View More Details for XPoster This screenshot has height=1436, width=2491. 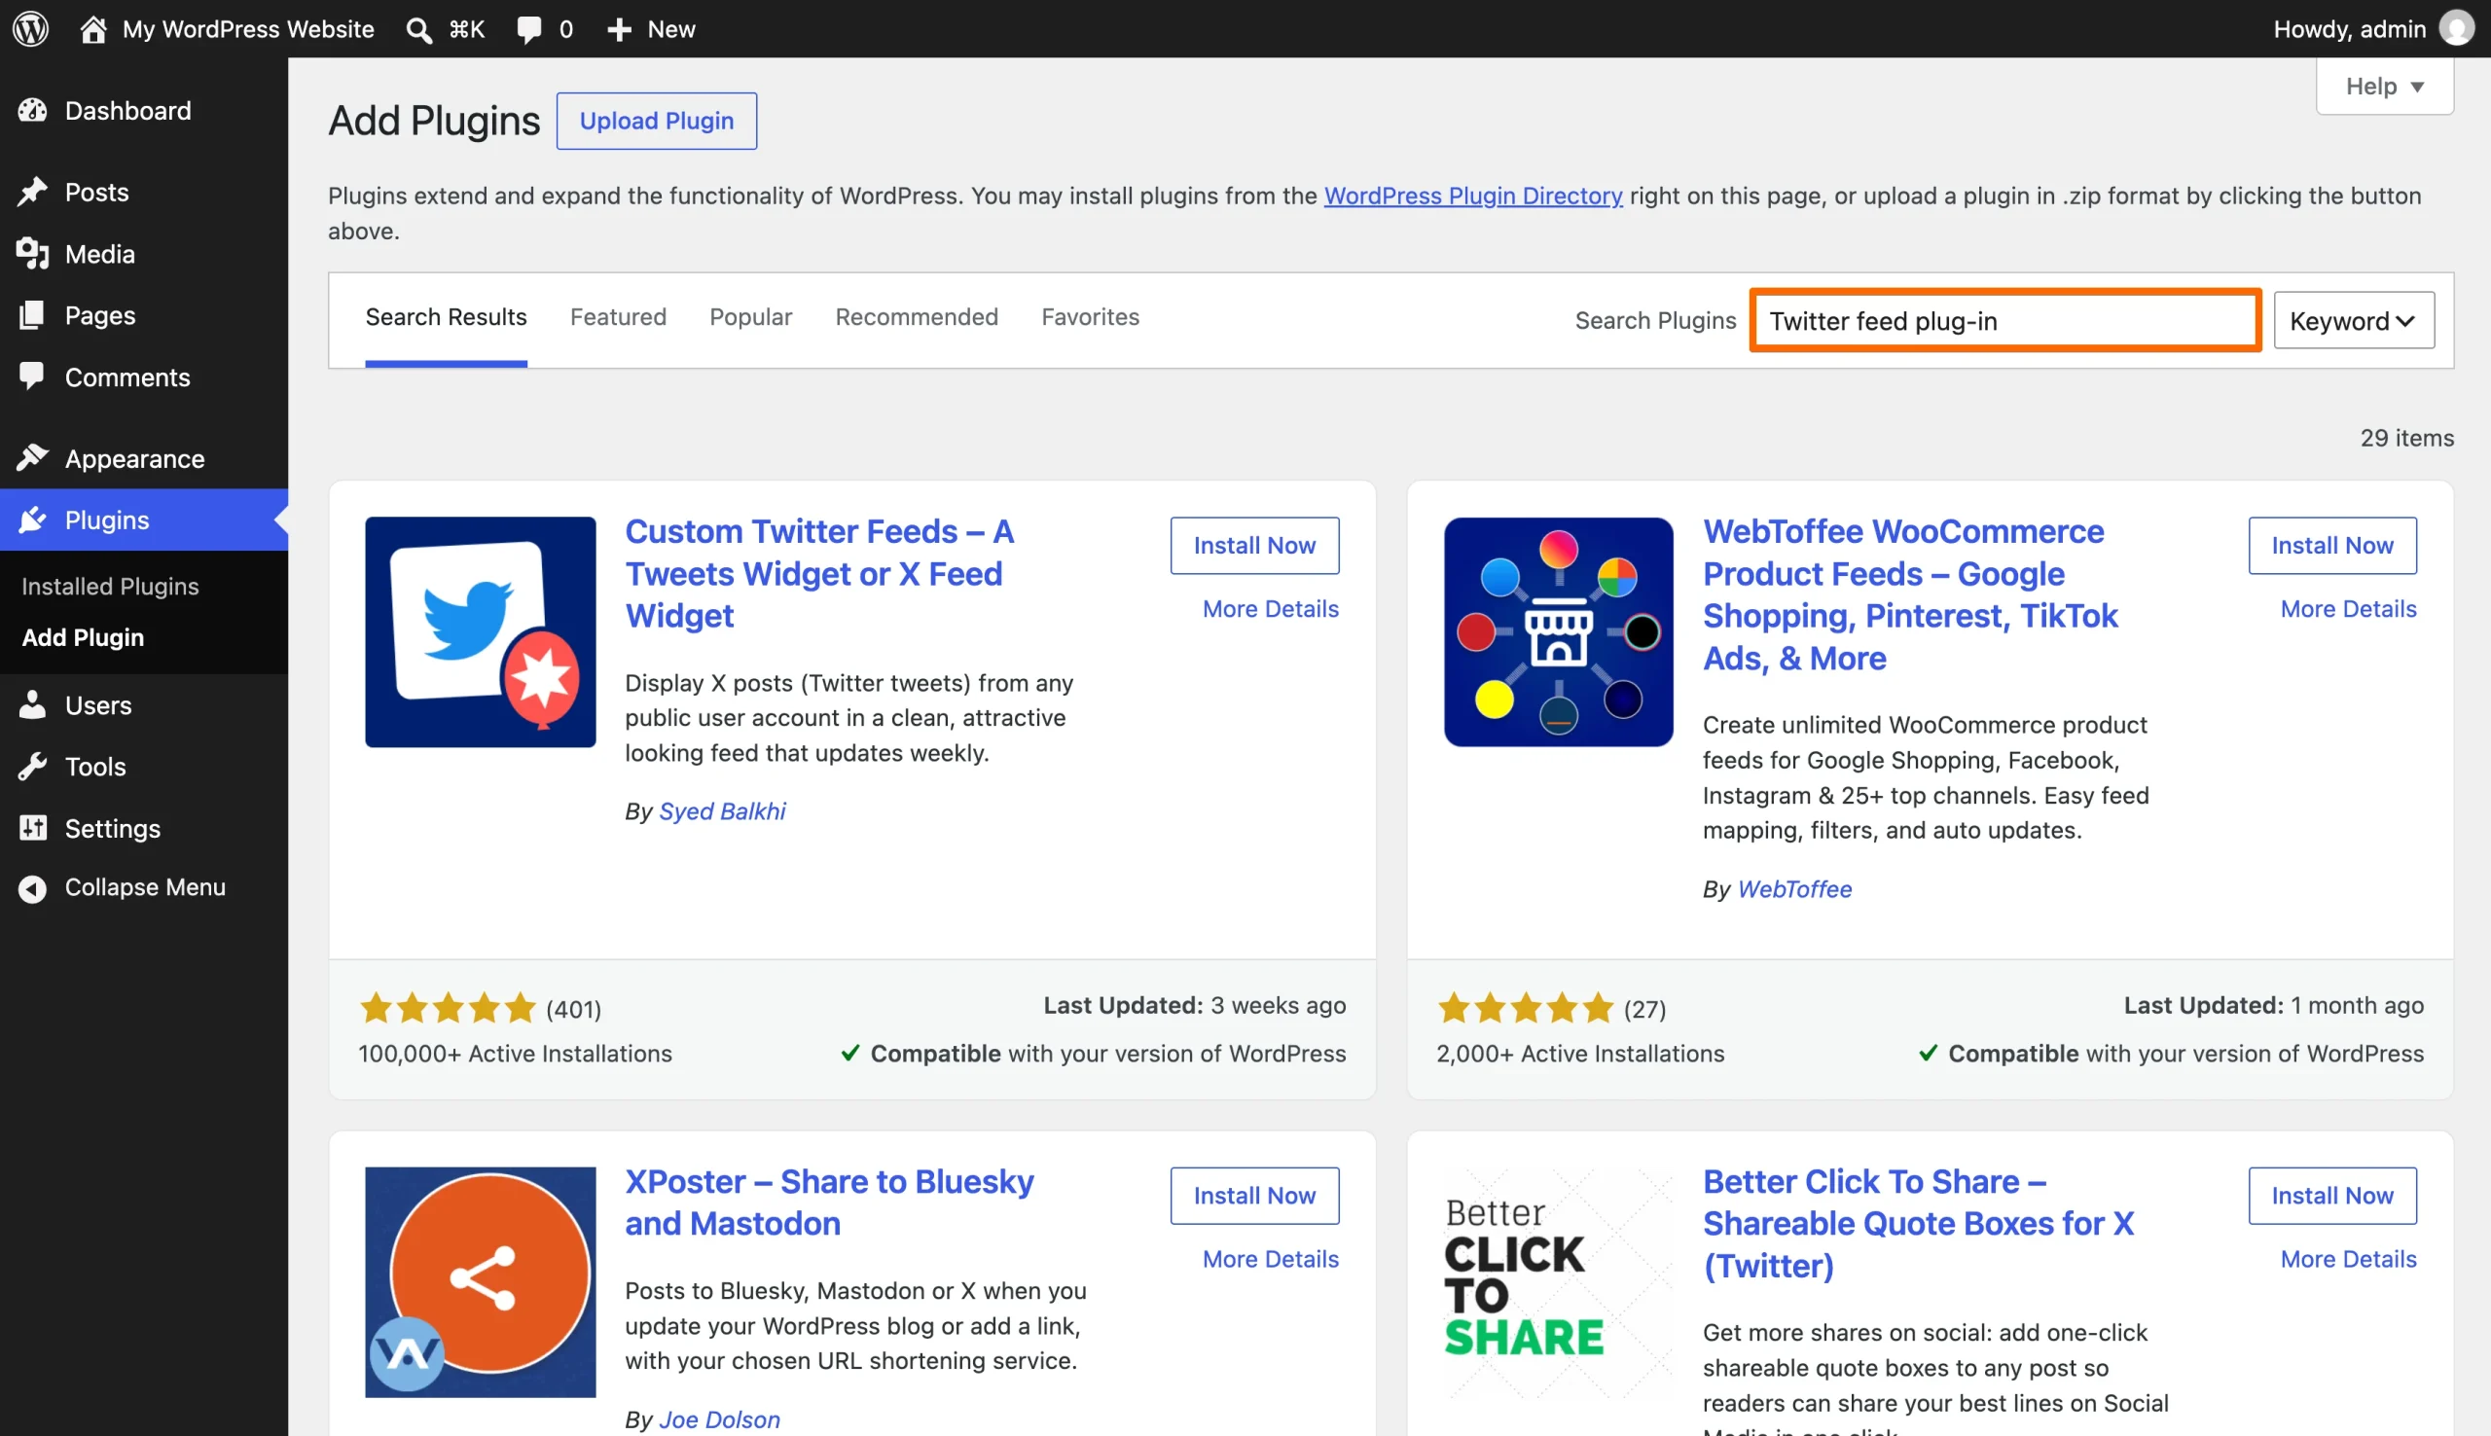click(x=1270, y=1259)
